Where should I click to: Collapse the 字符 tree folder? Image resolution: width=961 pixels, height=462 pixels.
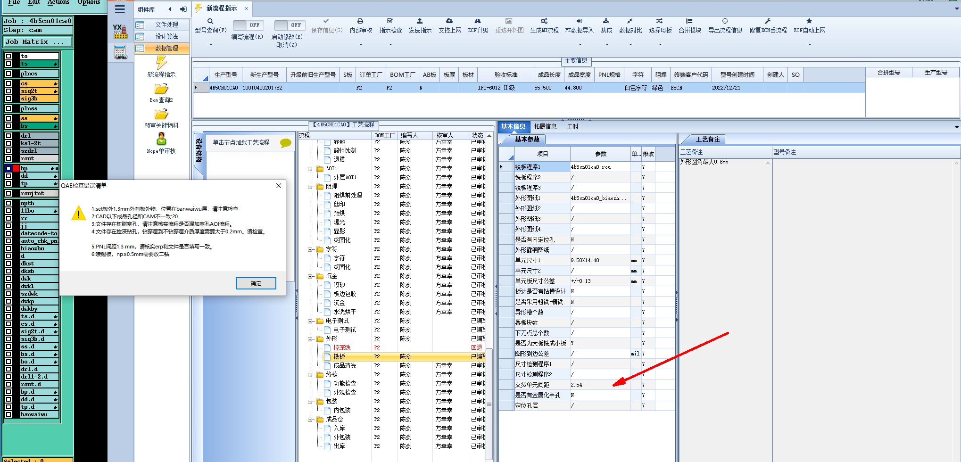click(x=311, y=249)
